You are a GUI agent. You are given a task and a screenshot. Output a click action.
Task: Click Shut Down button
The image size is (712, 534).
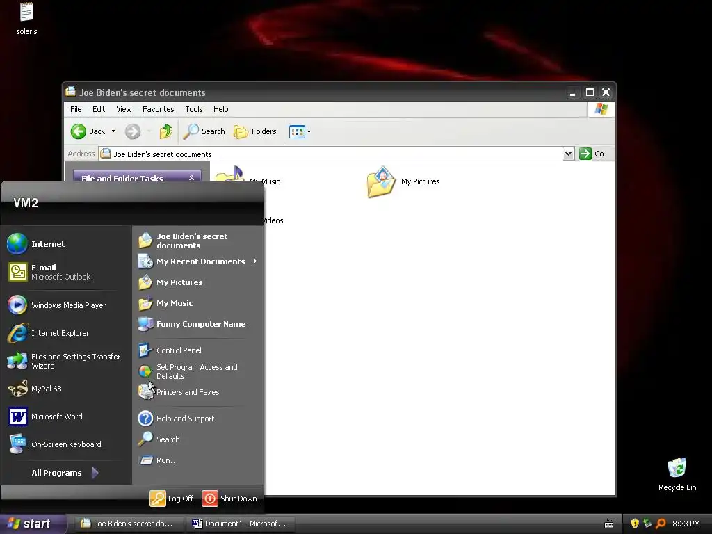(x=229, y=499)
